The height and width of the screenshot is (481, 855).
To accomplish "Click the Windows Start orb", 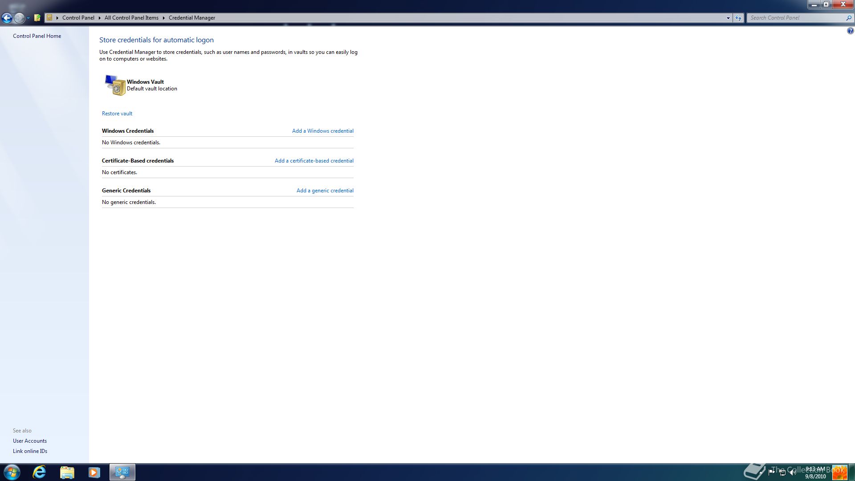I will (12, 472).
